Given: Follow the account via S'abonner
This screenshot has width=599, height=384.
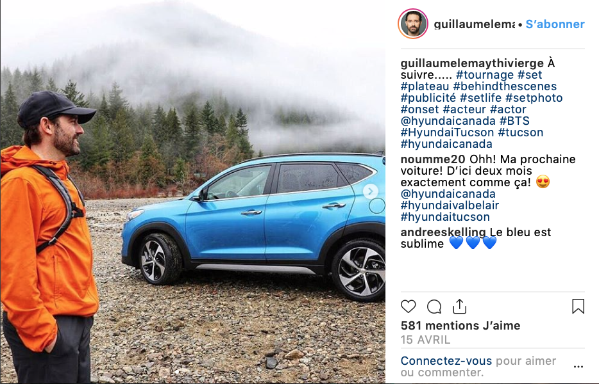Looking at the screenshot, I should [555, 24].
